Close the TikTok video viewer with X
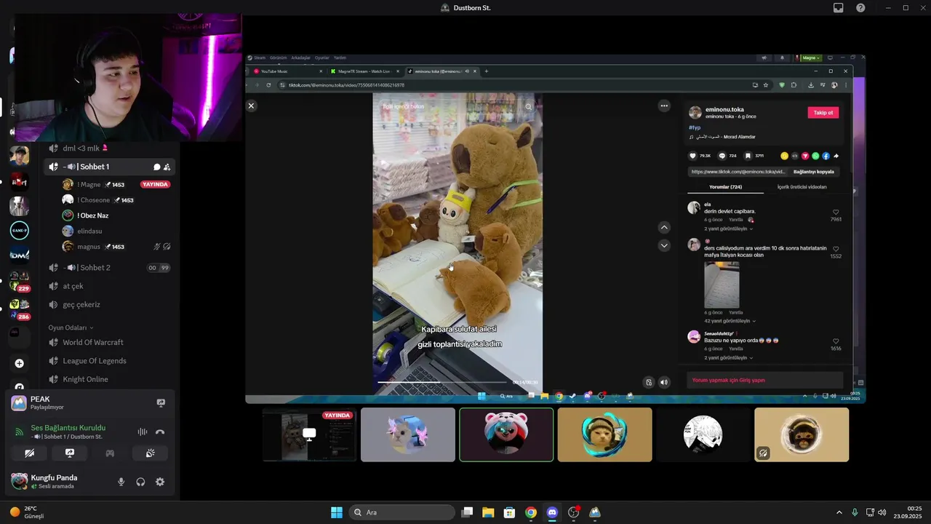 click(x=251, y=106)
